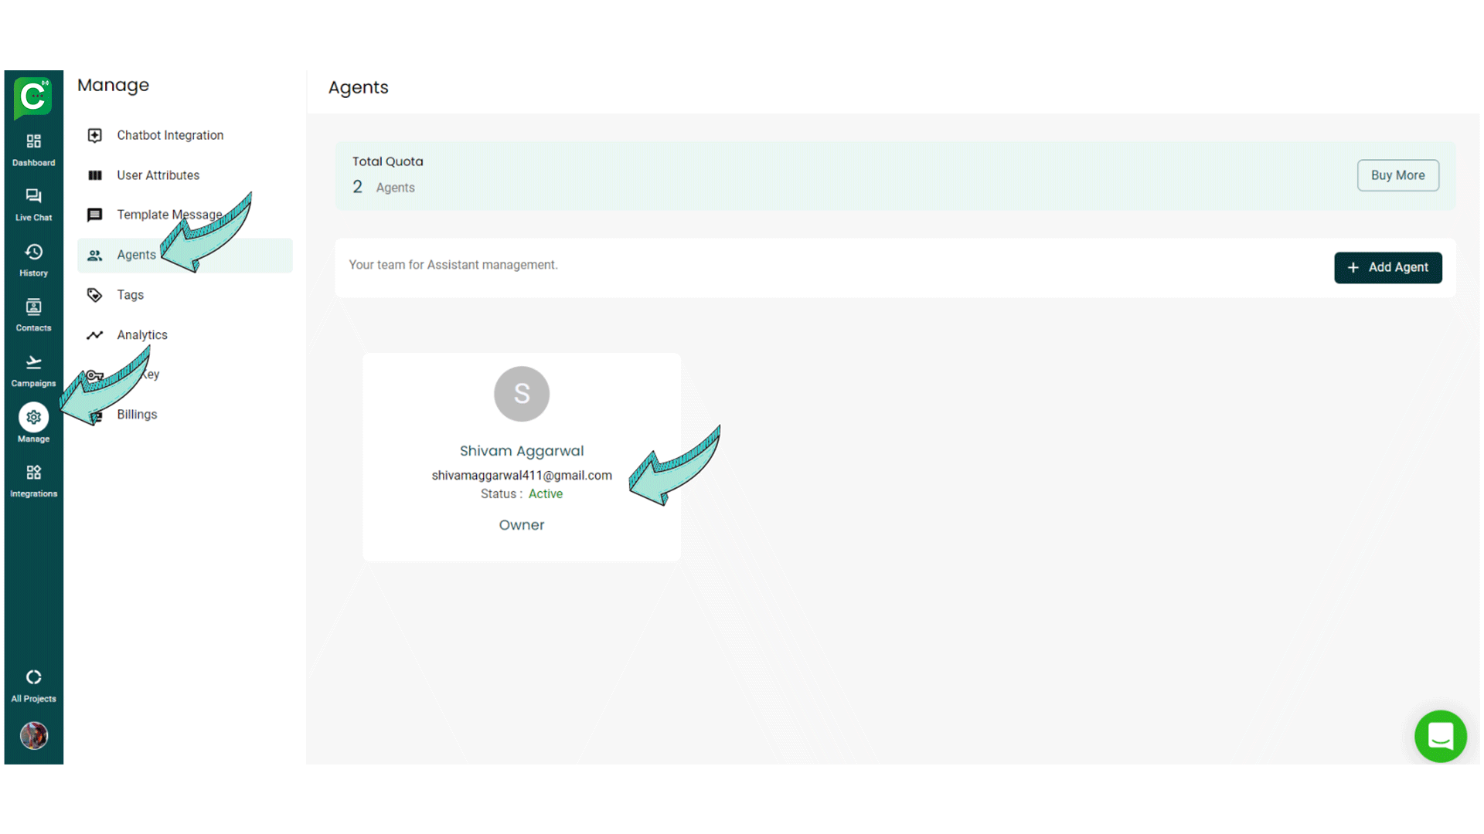Screen dimensions: 1484x834
Task: Click Shivam Aggarwal's avatar circle
Action: 522,394
